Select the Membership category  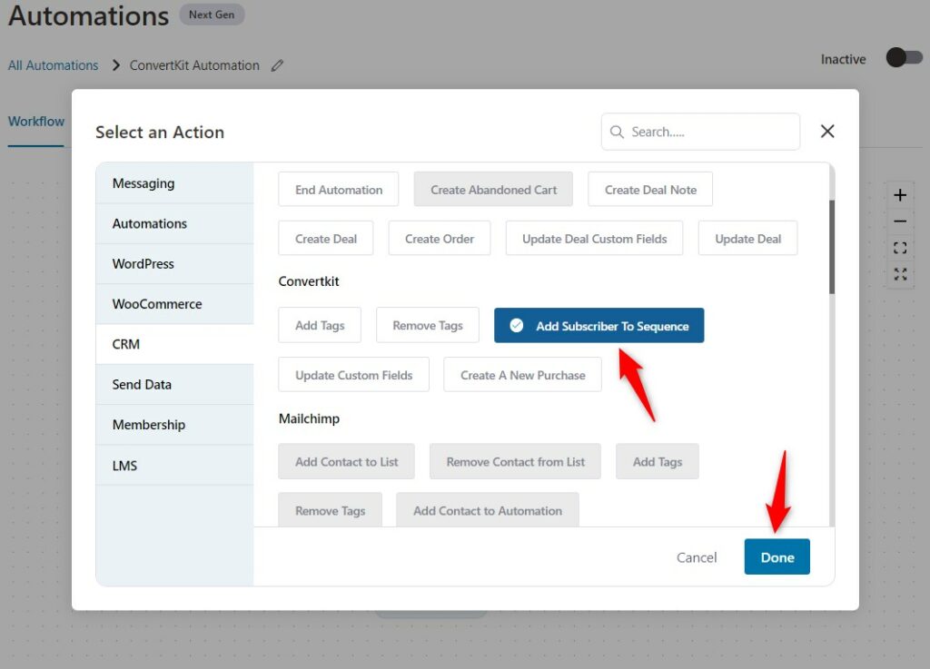(x=175, y=425)
